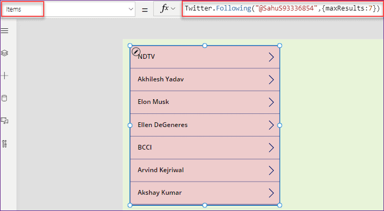This screenshot has height=211, width=384.
Task: Open the hamburger menu in left sidebar
Action: click(x=5, y=31)
